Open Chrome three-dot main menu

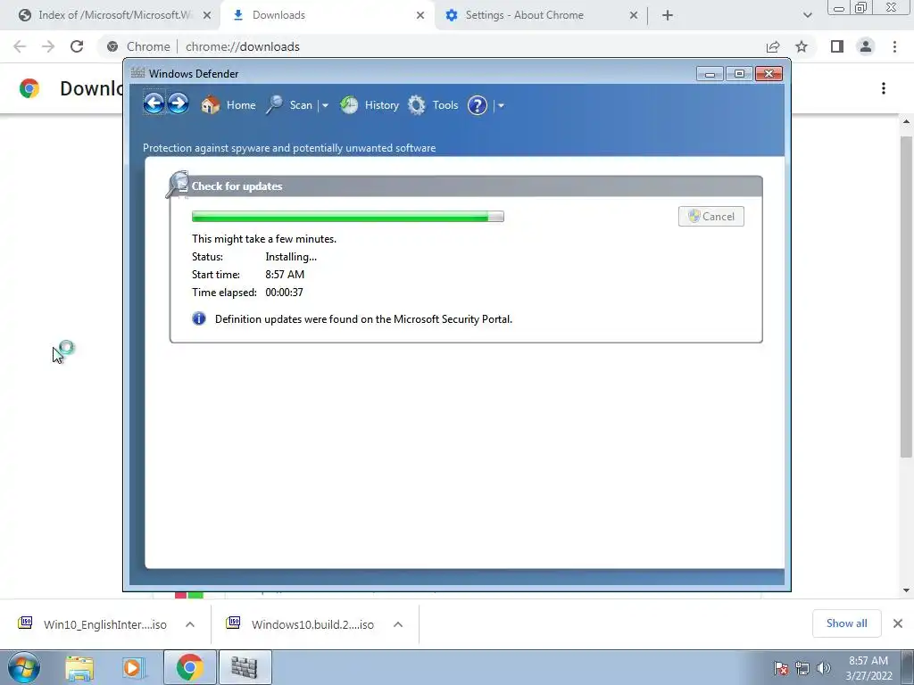click(894, 46)
